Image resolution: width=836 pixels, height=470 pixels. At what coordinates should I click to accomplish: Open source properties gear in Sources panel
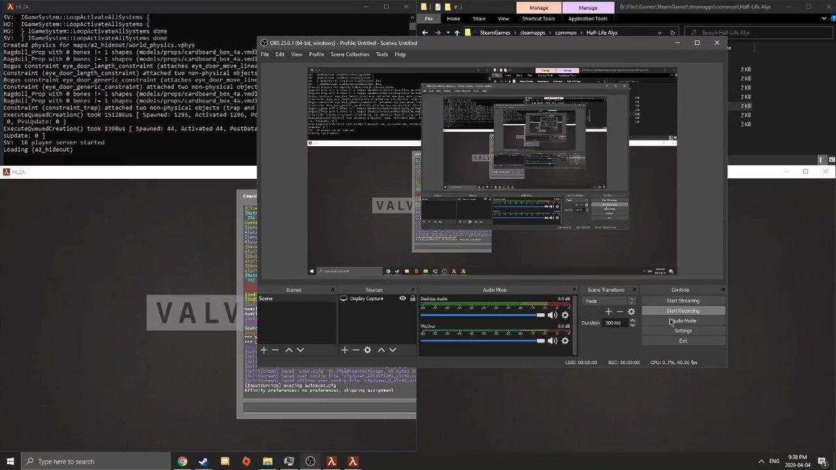[x=367, y=350]
